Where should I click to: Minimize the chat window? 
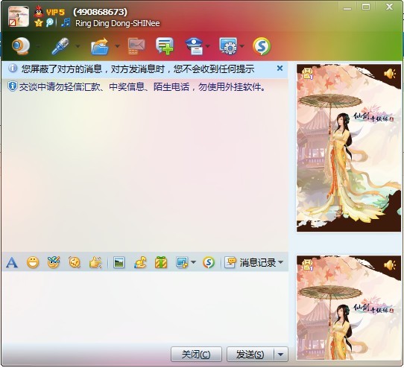pyautogui.click(x=347, y=7)
